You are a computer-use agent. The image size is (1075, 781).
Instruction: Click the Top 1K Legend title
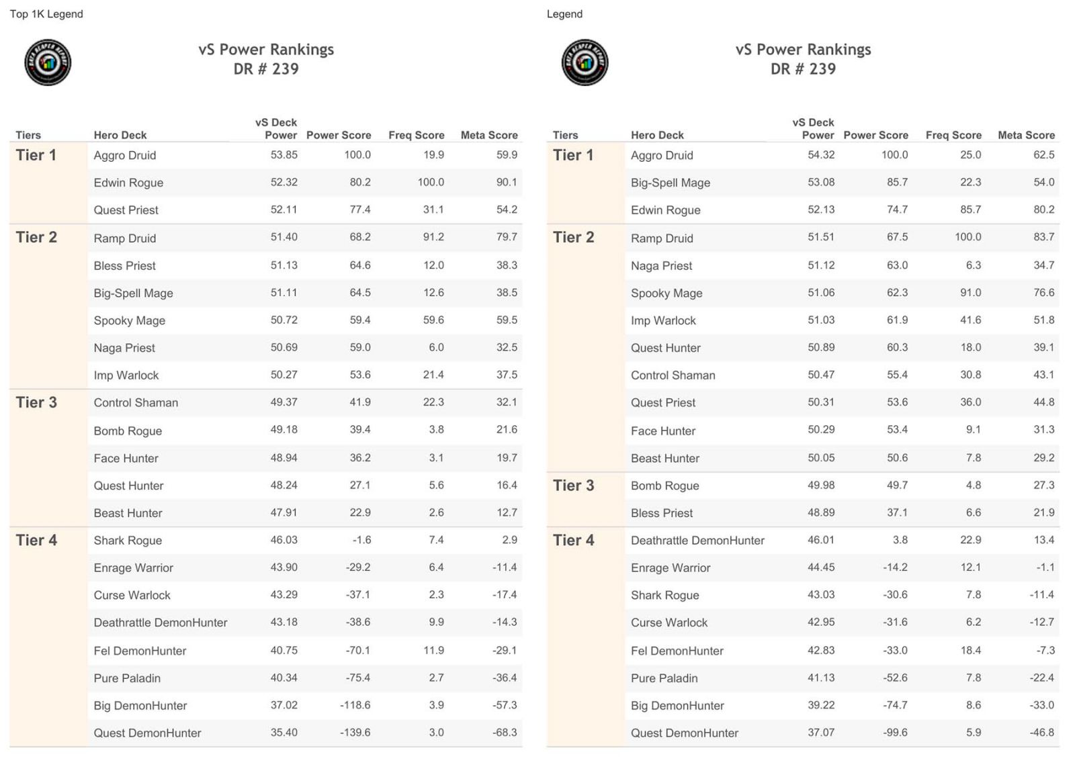tap(46, 14)
